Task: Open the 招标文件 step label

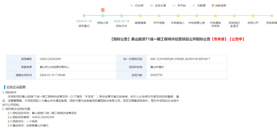Action: [122, 26]
